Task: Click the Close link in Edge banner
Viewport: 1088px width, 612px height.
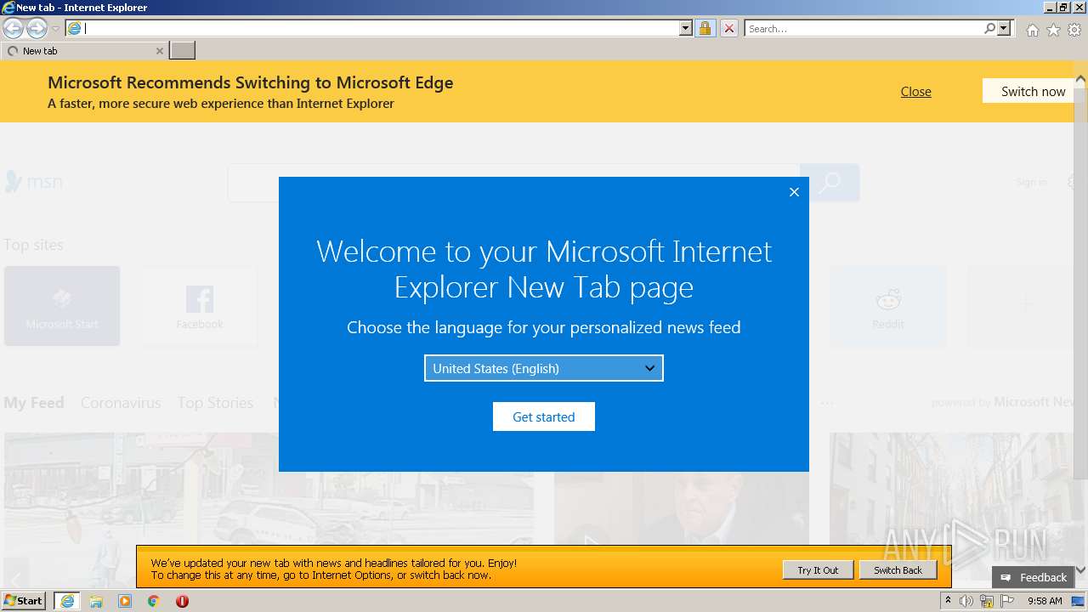Action: (x=915, y=91)
